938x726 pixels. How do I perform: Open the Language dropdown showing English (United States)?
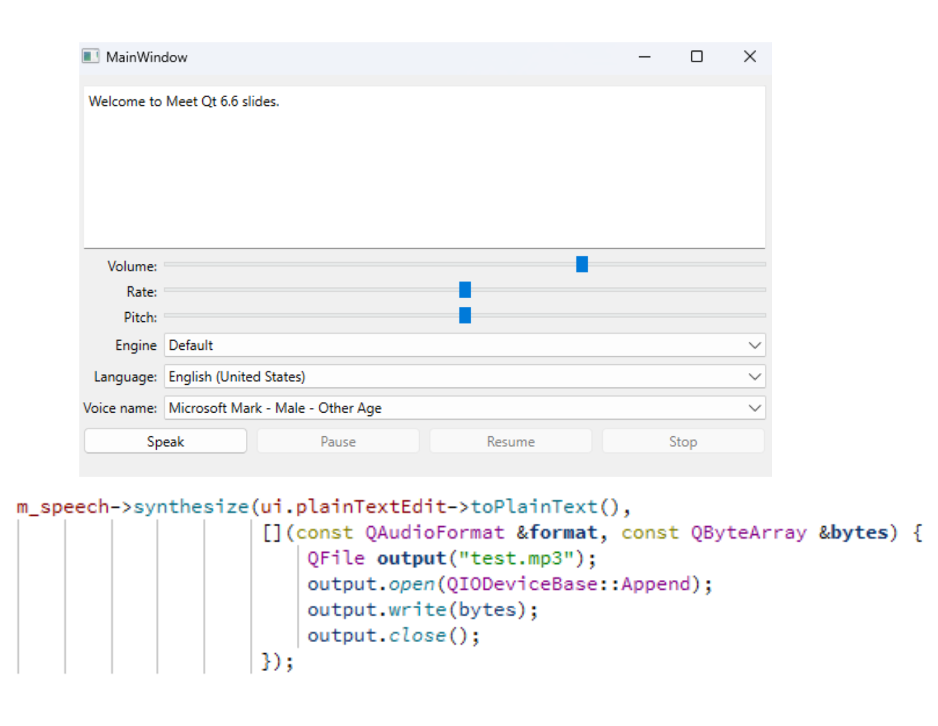tap(465, 376)
